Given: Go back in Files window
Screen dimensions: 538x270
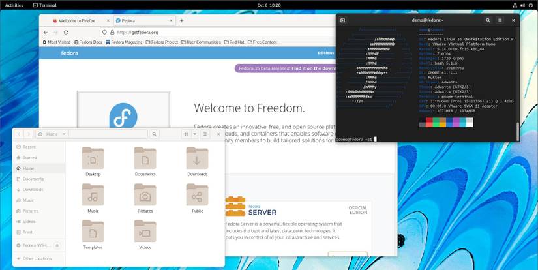Looking at the screenshot, I should (x=19, y=134).
